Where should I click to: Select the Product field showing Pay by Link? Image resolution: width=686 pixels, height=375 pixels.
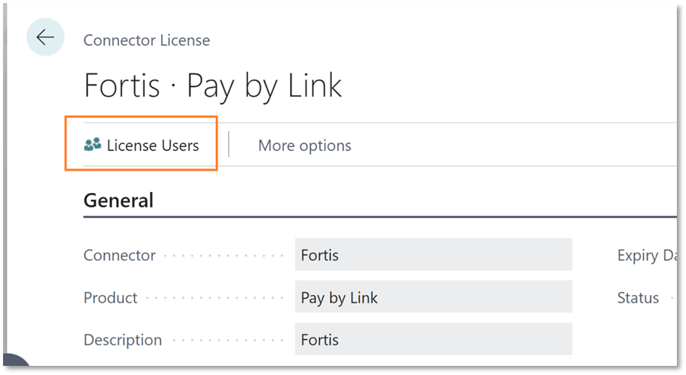(x=433, y=296)
